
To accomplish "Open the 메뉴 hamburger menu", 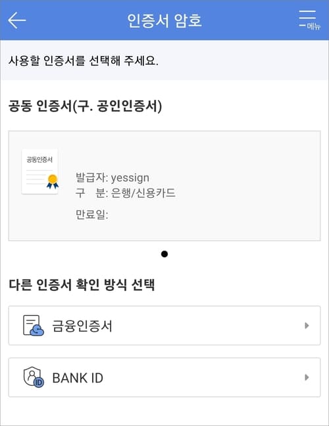I will [309, 20].
